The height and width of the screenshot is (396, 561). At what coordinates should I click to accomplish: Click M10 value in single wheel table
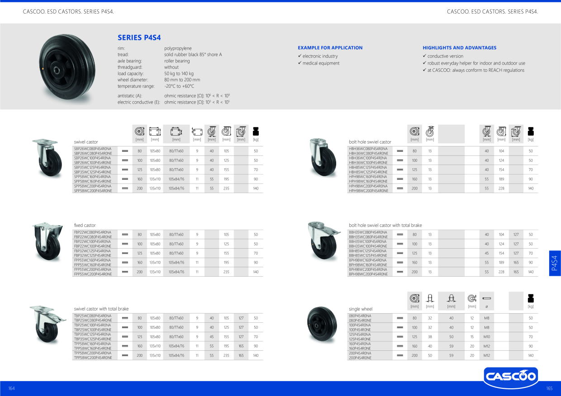pos(487,337)
